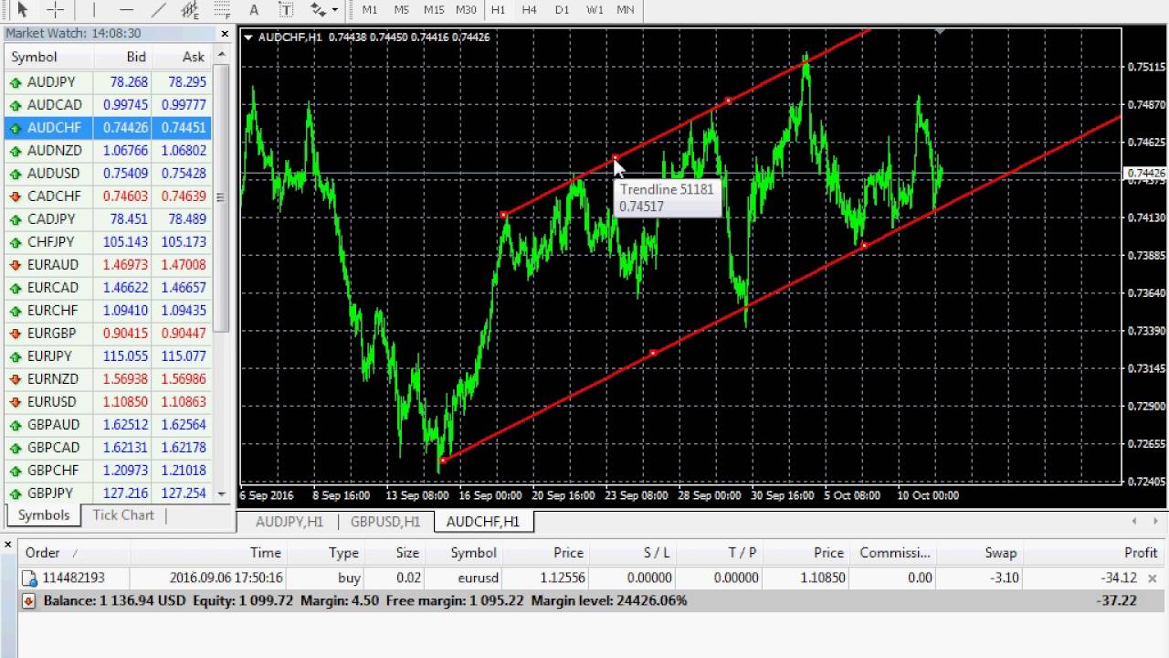Screen dimensions: 1169x658
Task: Select EURCAD in Market Watch
Action: click(108, 288)
